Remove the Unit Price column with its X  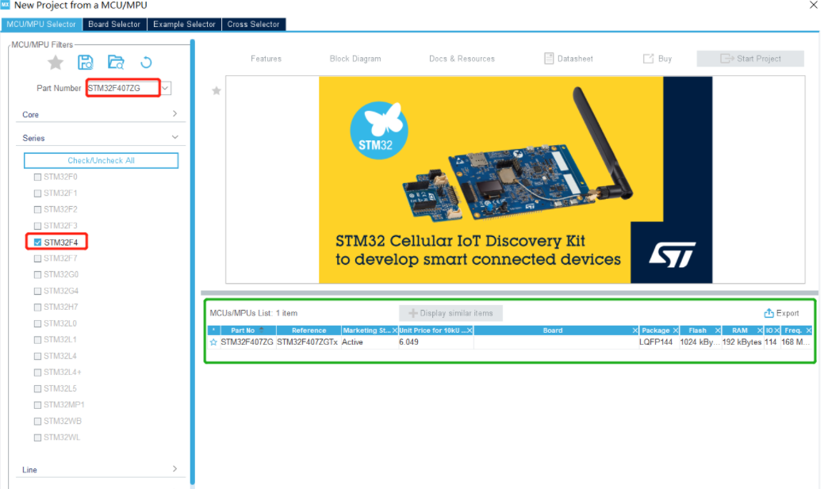point(469,330)
